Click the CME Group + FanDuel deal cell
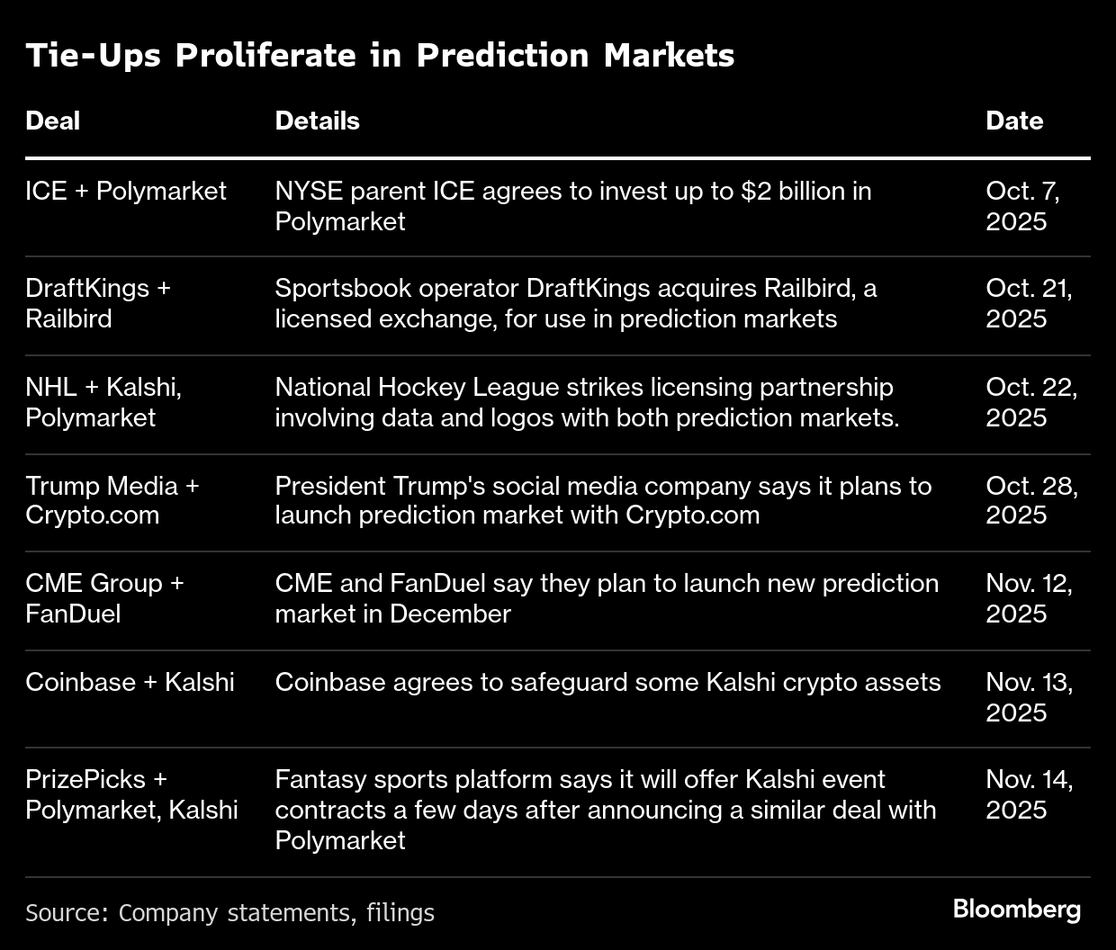The image size is (1116, 950). coord(104,598)
